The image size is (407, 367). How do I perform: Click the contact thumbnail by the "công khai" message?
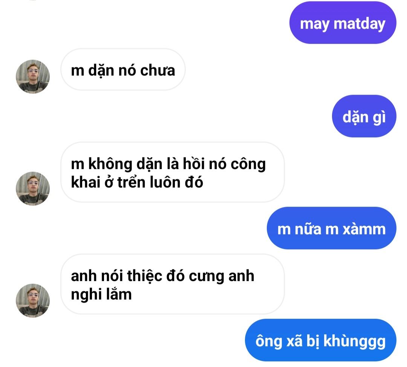pos(33,189)
